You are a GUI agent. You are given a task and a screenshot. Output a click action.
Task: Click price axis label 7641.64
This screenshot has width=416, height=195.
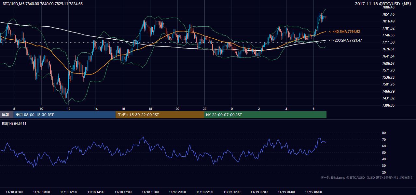click(x=388, y=56)
